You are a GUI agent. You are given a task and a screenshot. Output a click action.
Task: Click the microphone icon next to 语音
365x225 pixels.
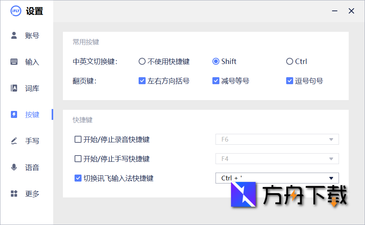pyautogui.click(x=14, y=167)
